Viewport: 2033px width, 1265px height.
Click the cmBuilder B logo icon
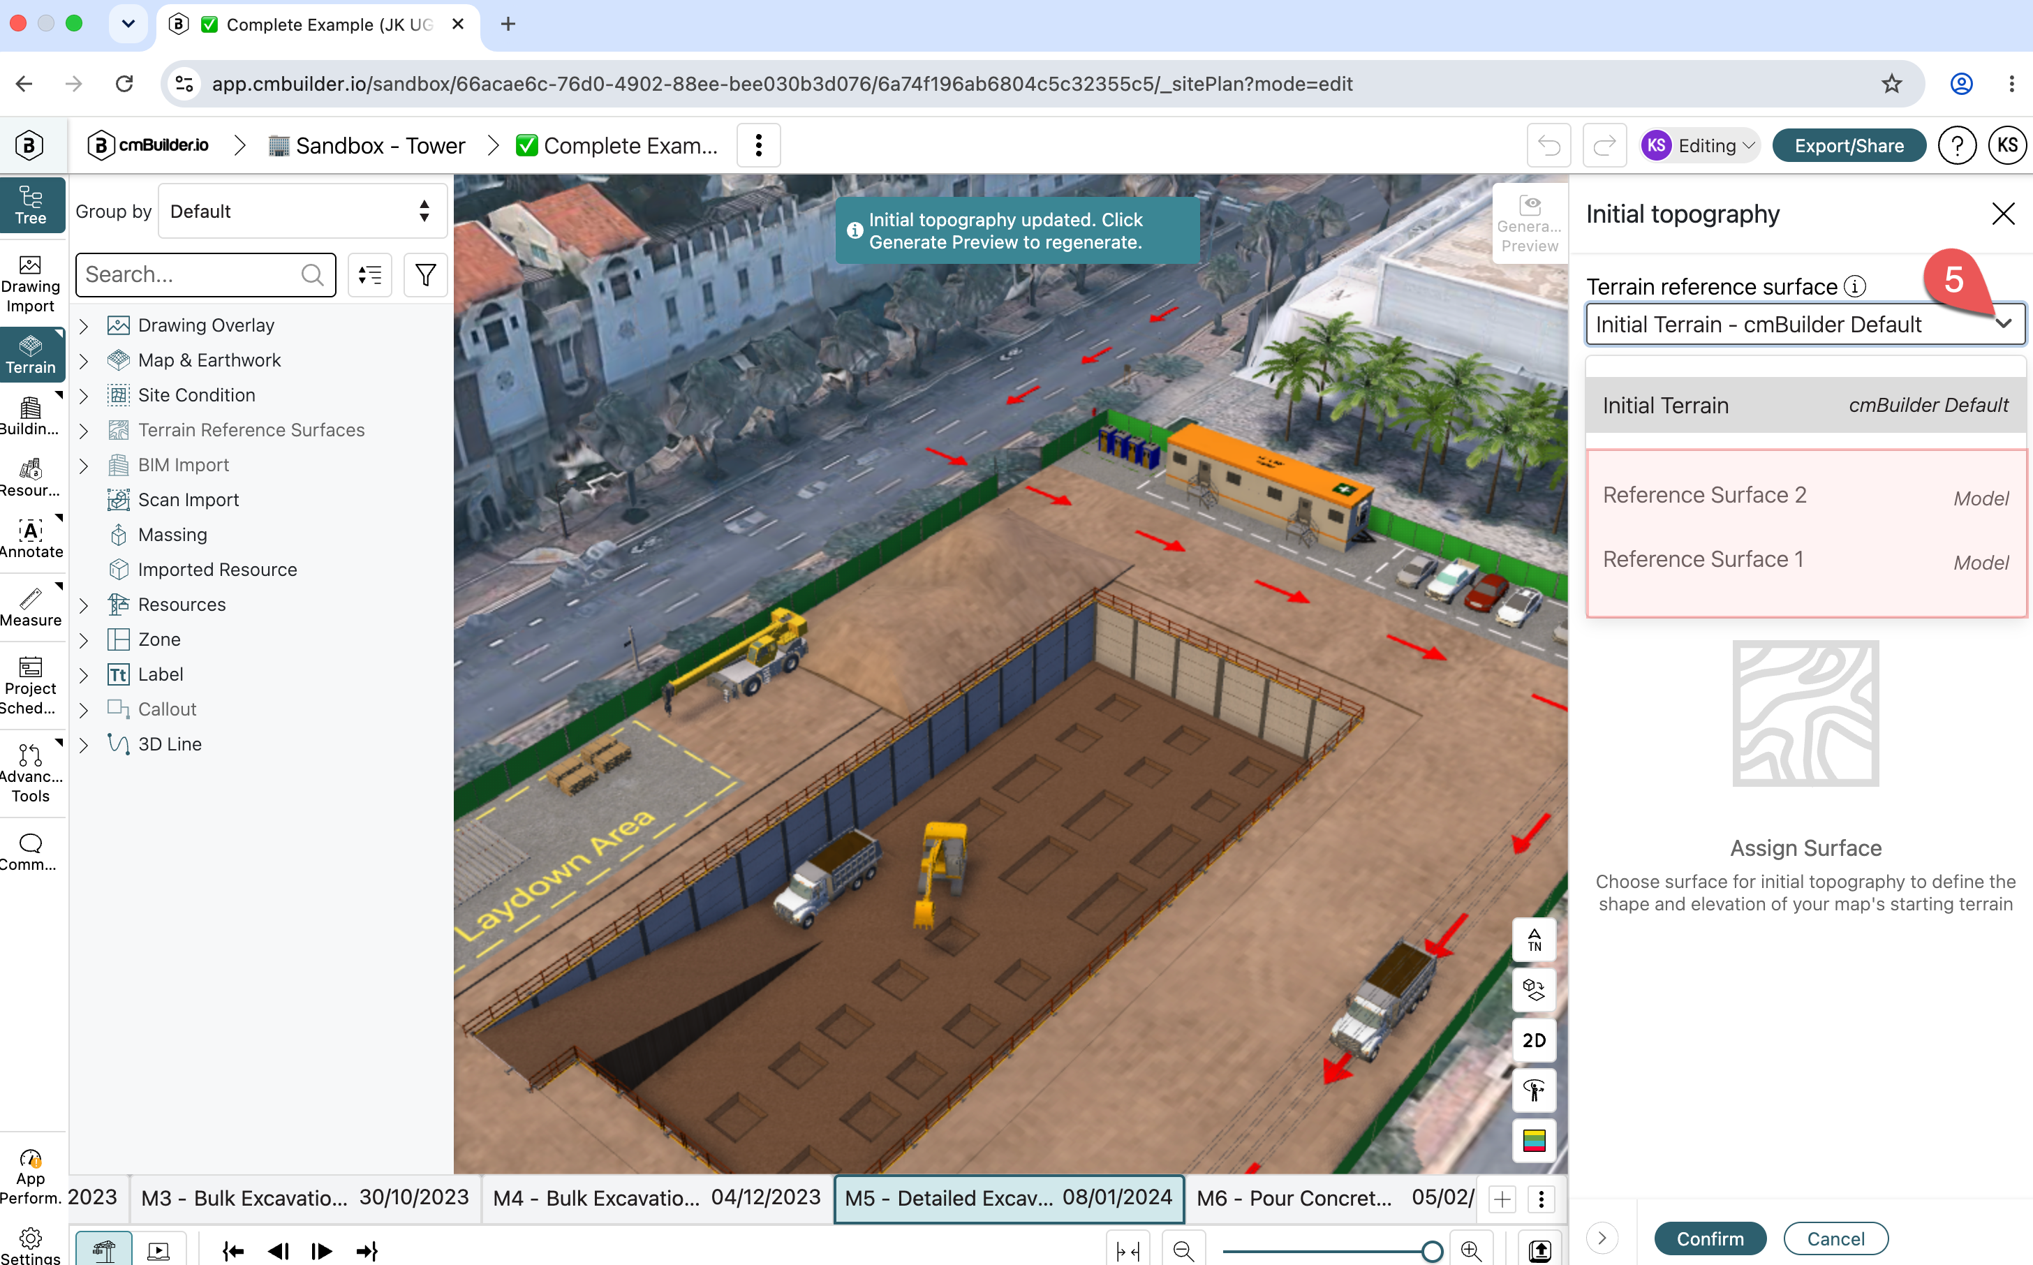tap(29, 146)
